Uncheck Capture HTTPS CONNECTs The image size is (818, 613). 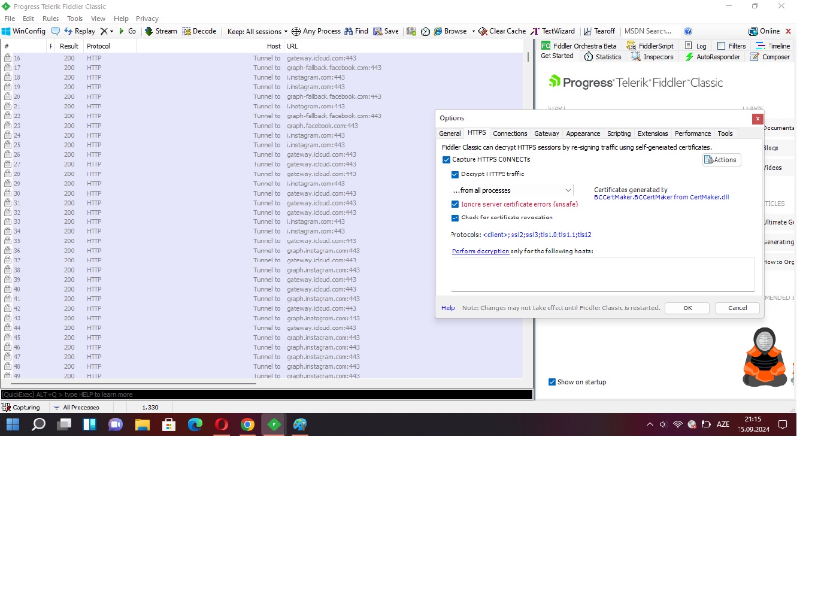[x=446, y=160]
